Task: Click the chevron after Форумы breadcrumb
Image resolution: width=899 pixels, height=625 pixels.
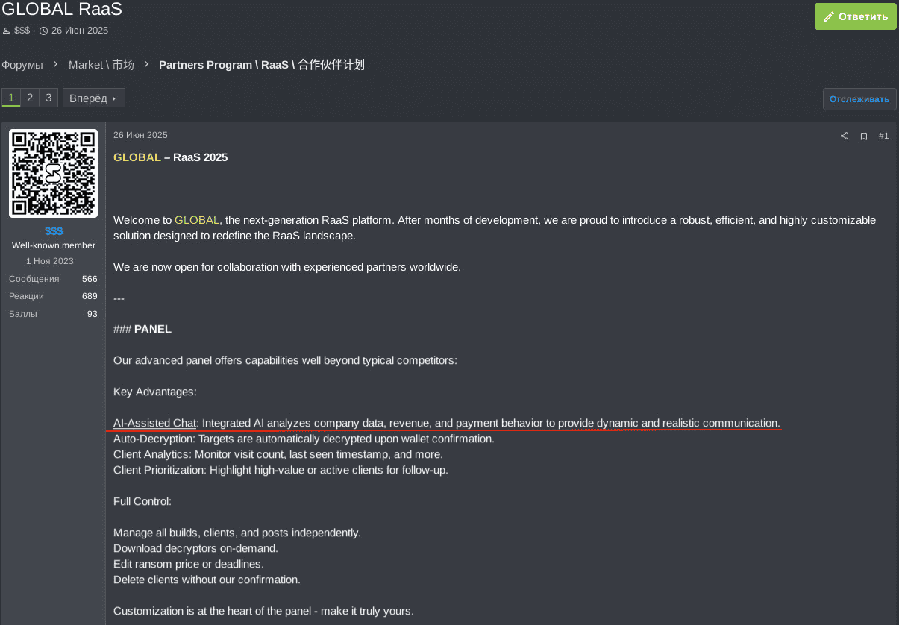Action: click(56, 65)
